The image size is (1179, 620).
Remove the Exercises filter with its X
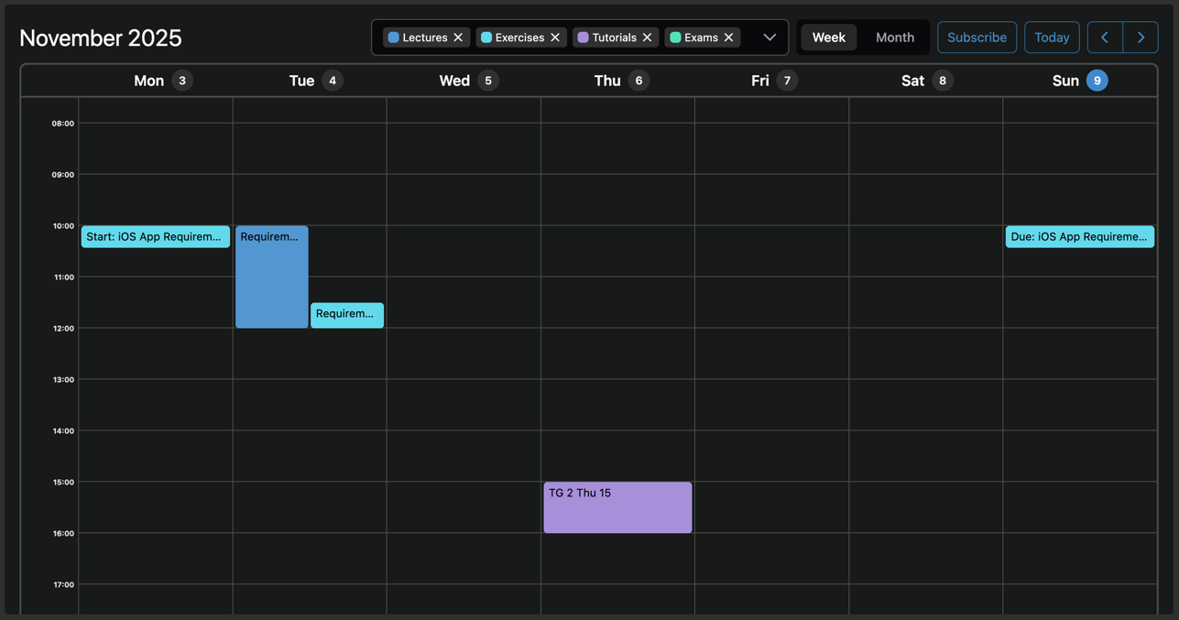point(555,38)
